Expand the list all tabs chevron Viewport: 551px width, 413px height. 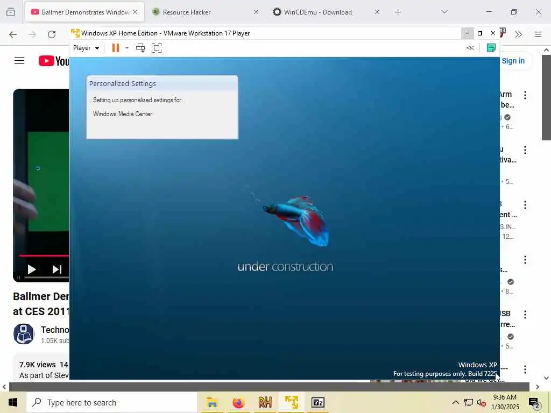[x=444, y=12]
